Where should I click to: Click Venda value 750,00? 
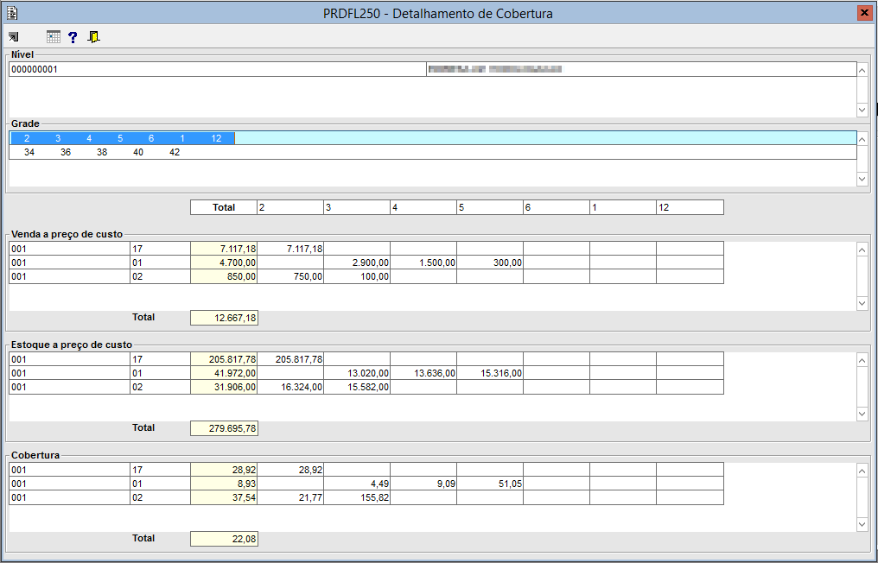(290, 276)
